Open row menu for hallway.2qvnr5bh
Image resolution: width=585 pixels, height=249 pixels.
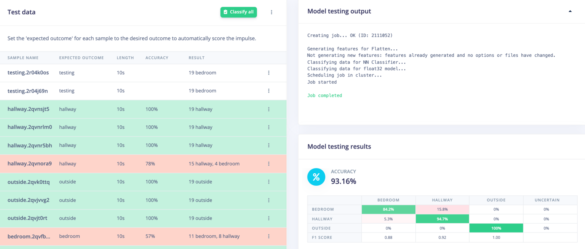[x=269, y=145]
